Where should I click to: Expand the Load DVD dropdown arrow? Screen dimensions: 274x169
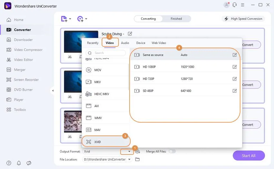pyautogui.click(x=86, y=19)
